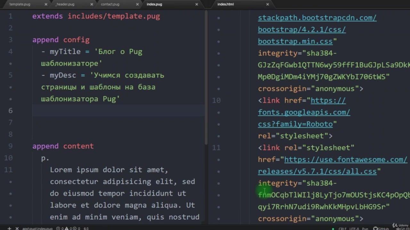
Task: Click the 'append config' line
Action: pos(61,40)
